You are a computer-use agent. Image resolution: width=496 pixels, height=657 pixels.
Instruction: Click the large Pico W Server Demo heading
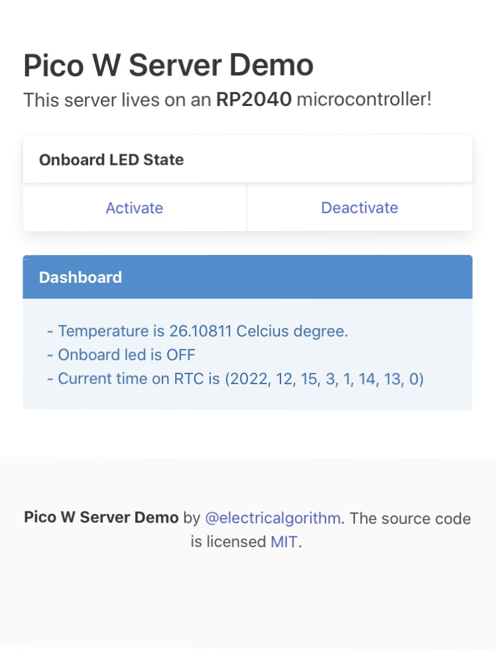pyautogui.click(x=168, y=66)
